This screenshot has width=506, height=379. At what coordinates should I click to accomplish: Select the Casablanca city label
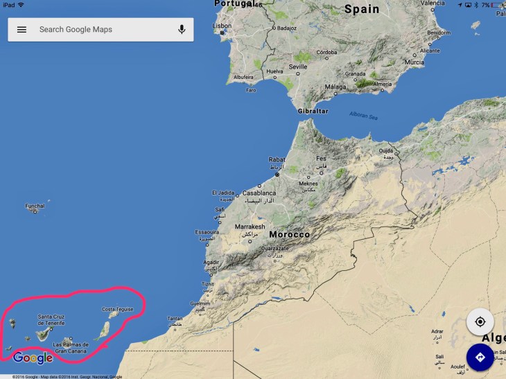coord(259,193)
